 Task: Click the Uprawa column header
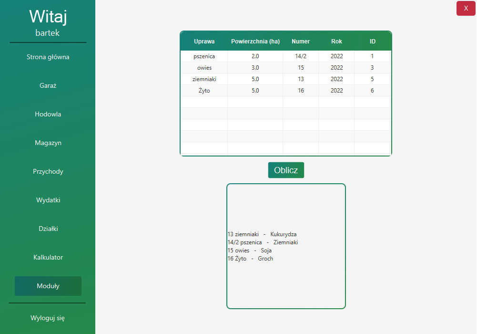tap(204, 42)
